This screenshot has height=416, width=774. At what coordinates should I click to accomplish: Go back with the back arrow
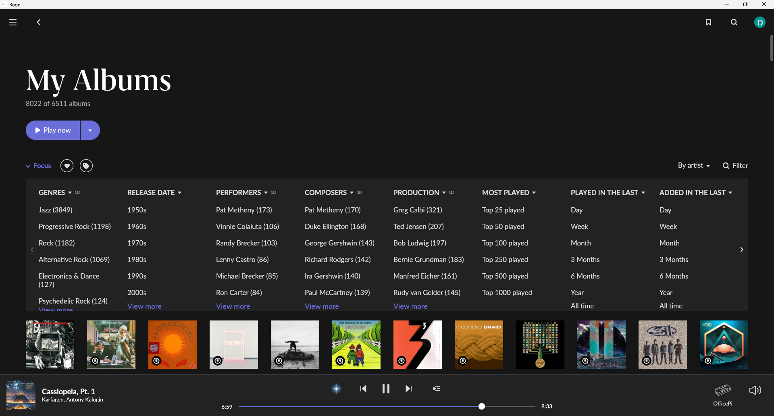(x=39, y=22)
